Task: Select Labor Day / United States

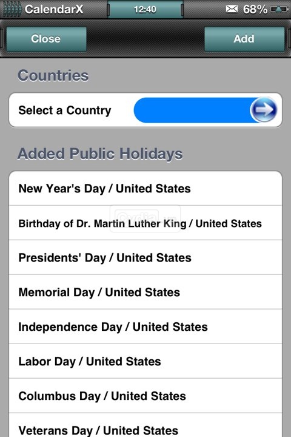Action: [x=145, y=361]
